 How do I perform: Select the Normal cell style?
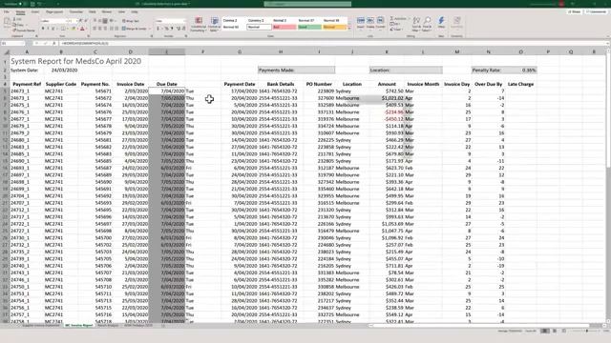coord(259,28)
